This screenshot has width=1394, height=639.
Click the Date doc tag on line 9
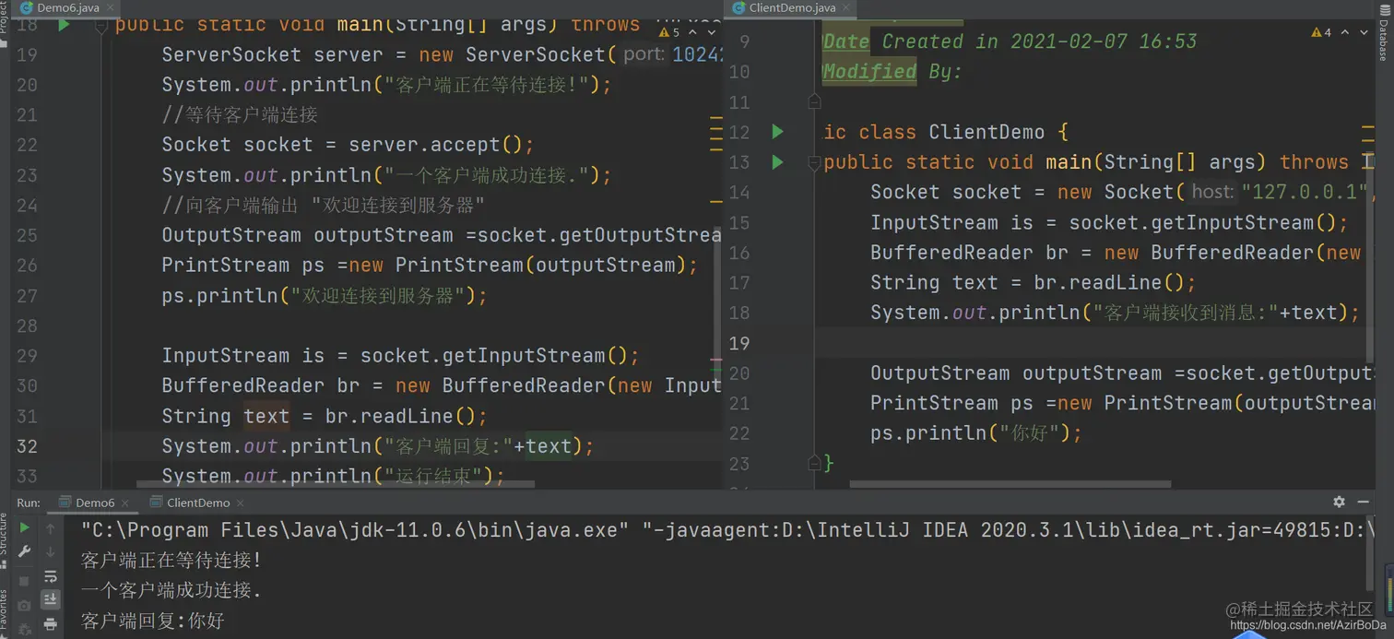[845, 41]
